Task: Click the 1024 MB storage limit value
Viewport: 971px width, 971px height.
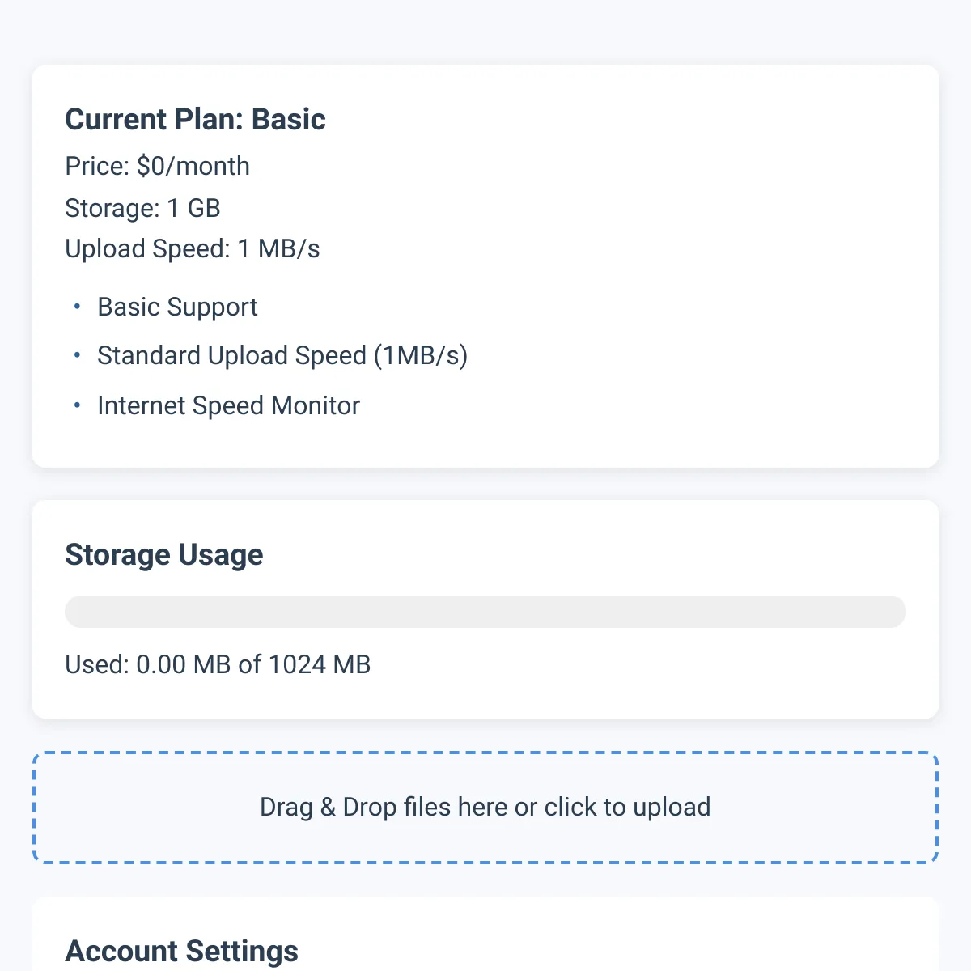Action: click(x=320, y=664)
